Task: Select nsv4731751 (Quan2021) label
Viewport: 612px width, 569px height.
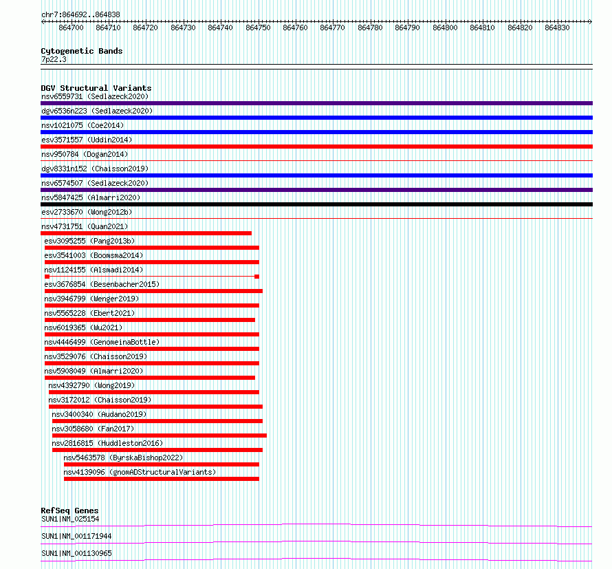Action: [85, 226]
